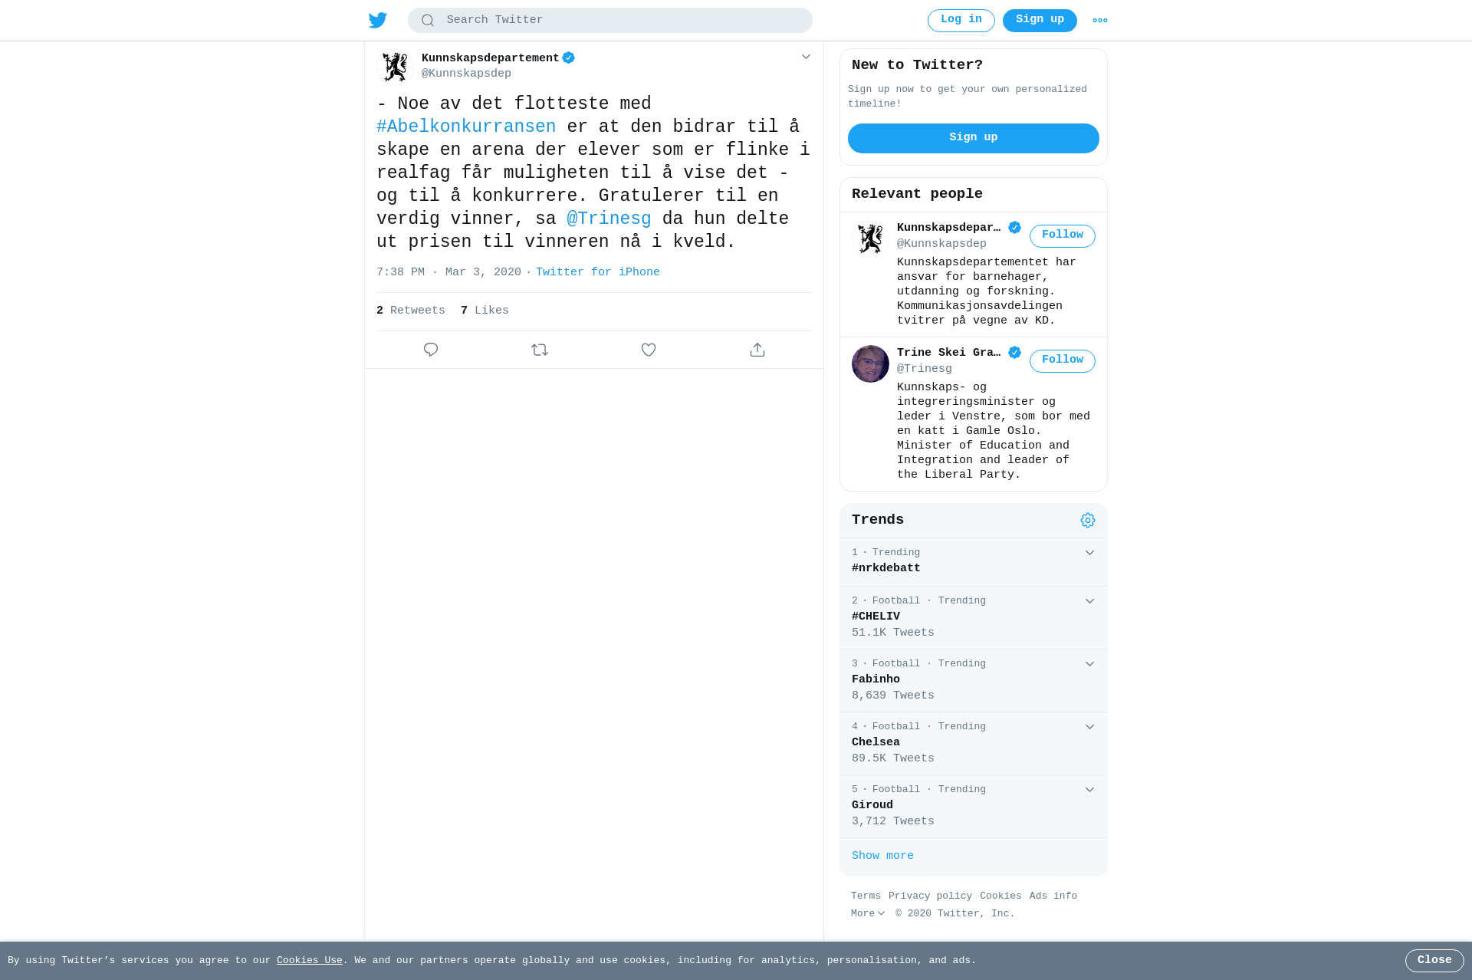The image size is (1472, 980).
Task: Follow the @Kunnskapsdep account
Action: tap(1062, 236)
